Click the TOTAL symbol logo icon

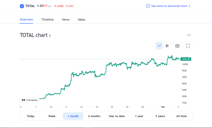point(22,6)
